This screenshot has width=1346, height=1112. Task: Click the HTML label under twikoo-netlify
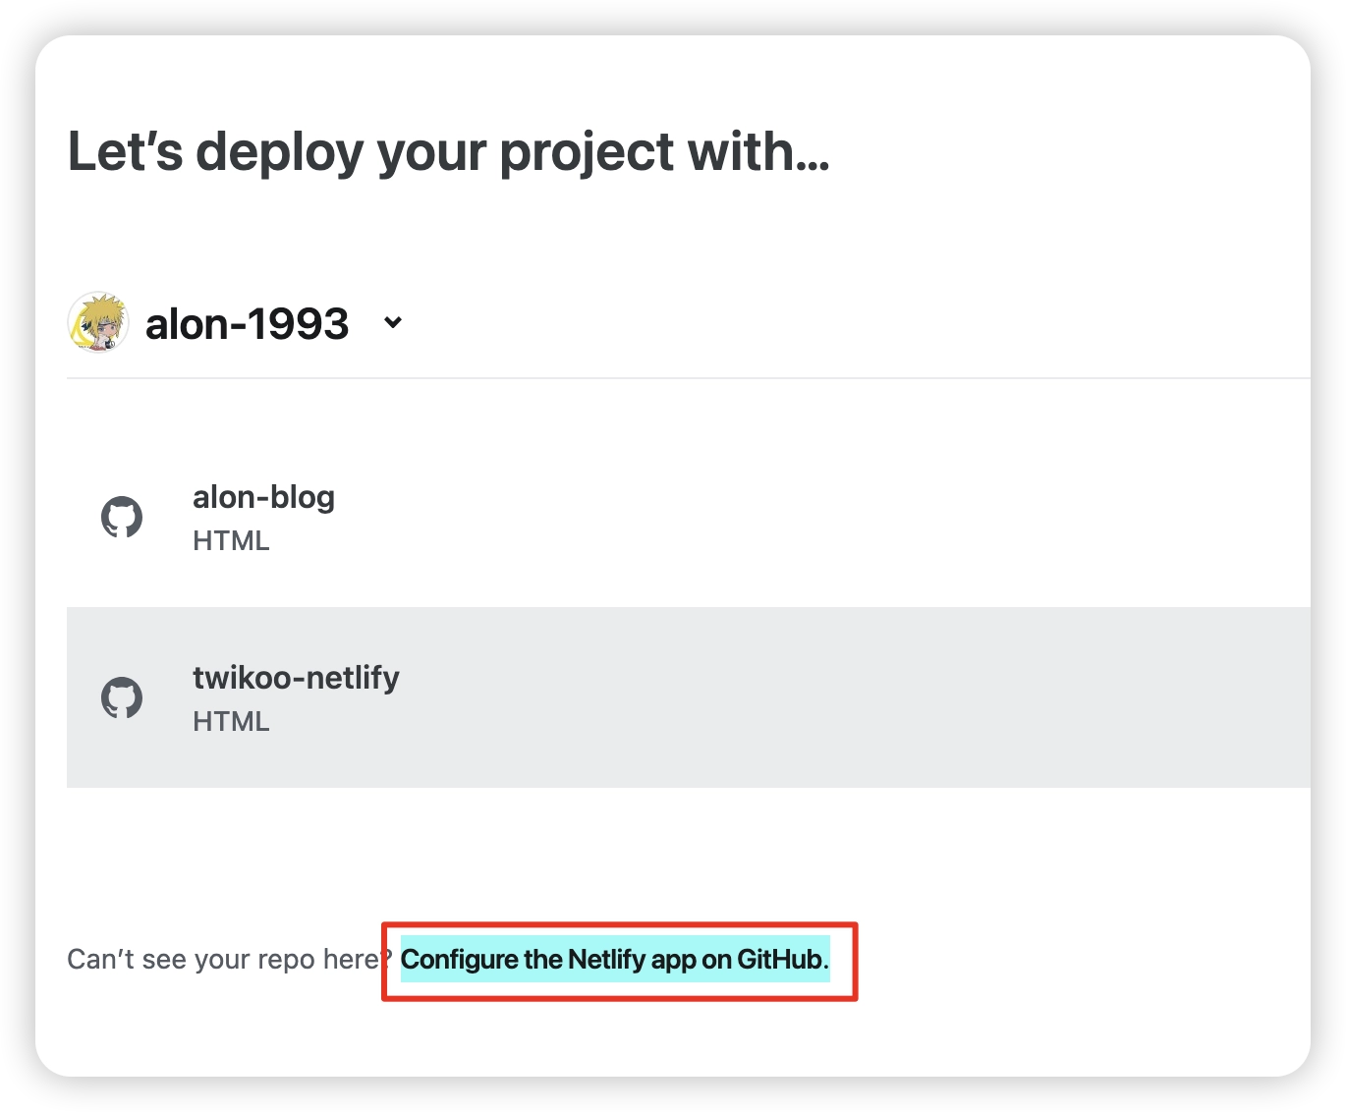231,722
